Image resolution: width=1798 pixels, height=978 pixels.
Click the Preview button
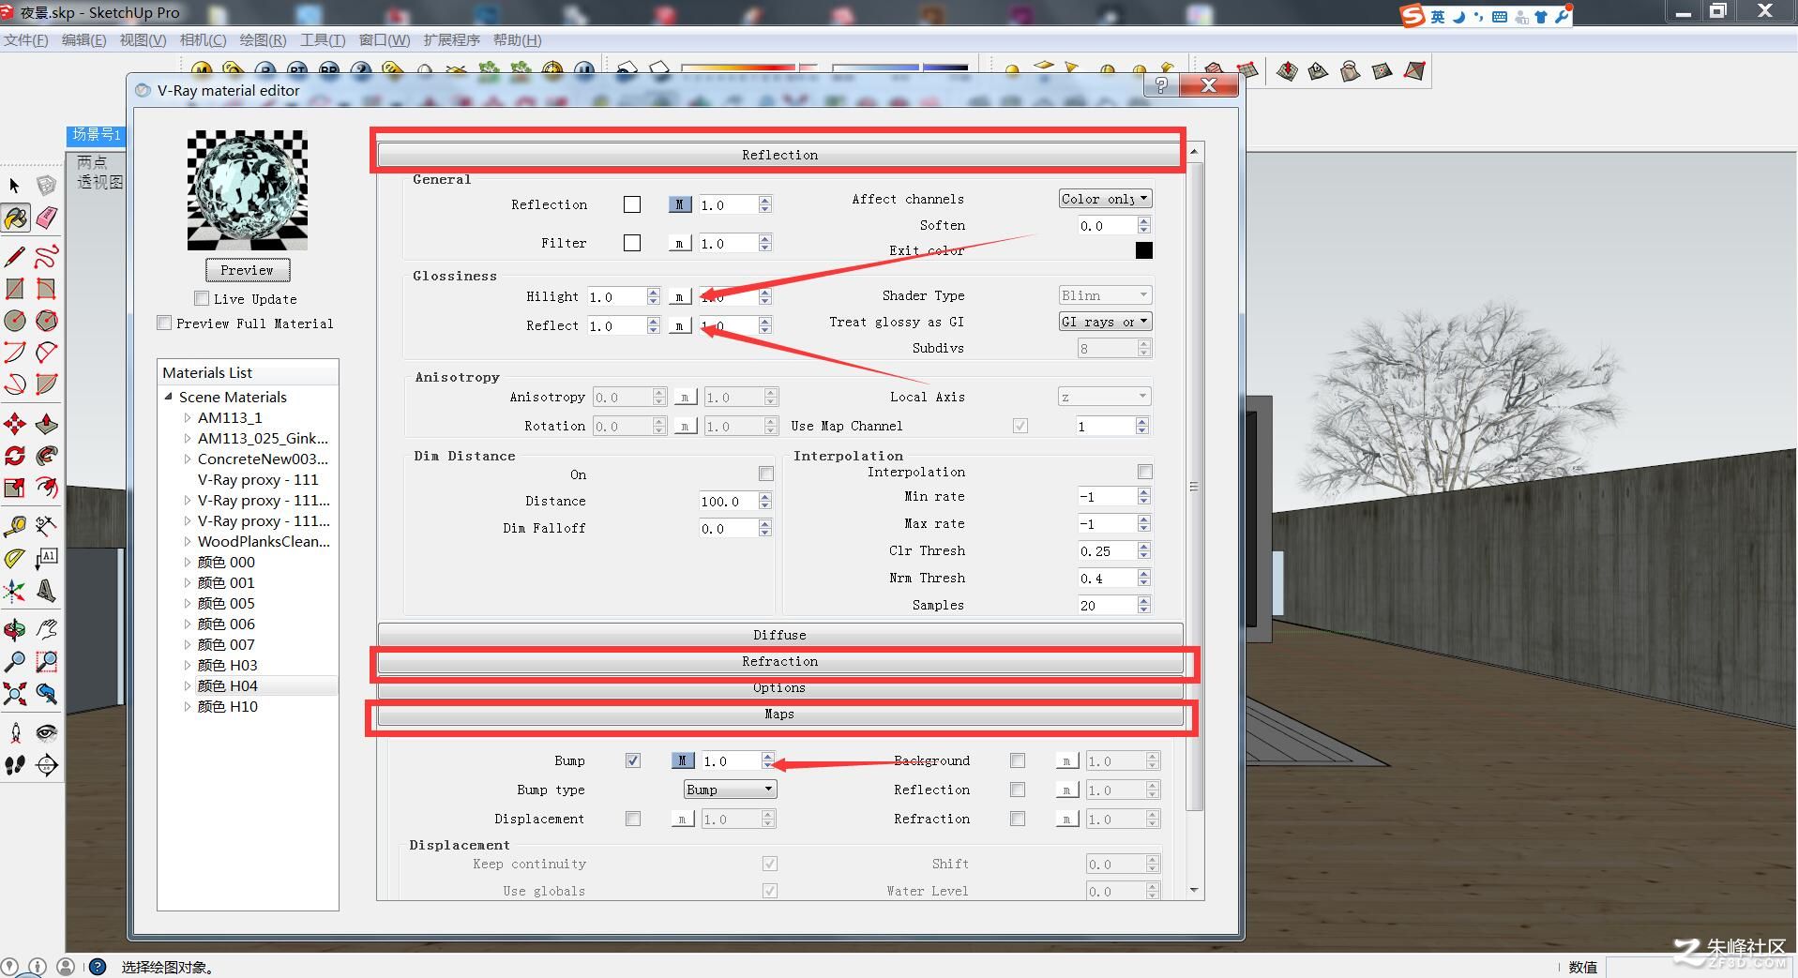click(247, 270)
